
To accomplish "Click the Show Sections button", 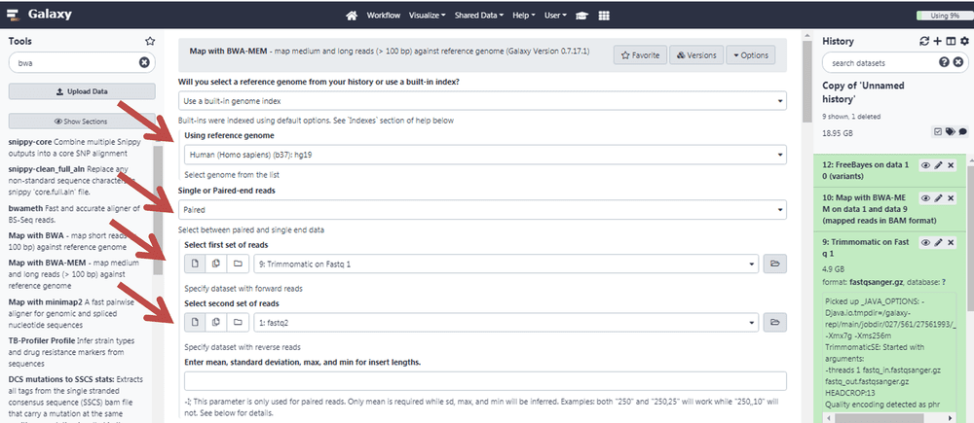I will (81, 122).
